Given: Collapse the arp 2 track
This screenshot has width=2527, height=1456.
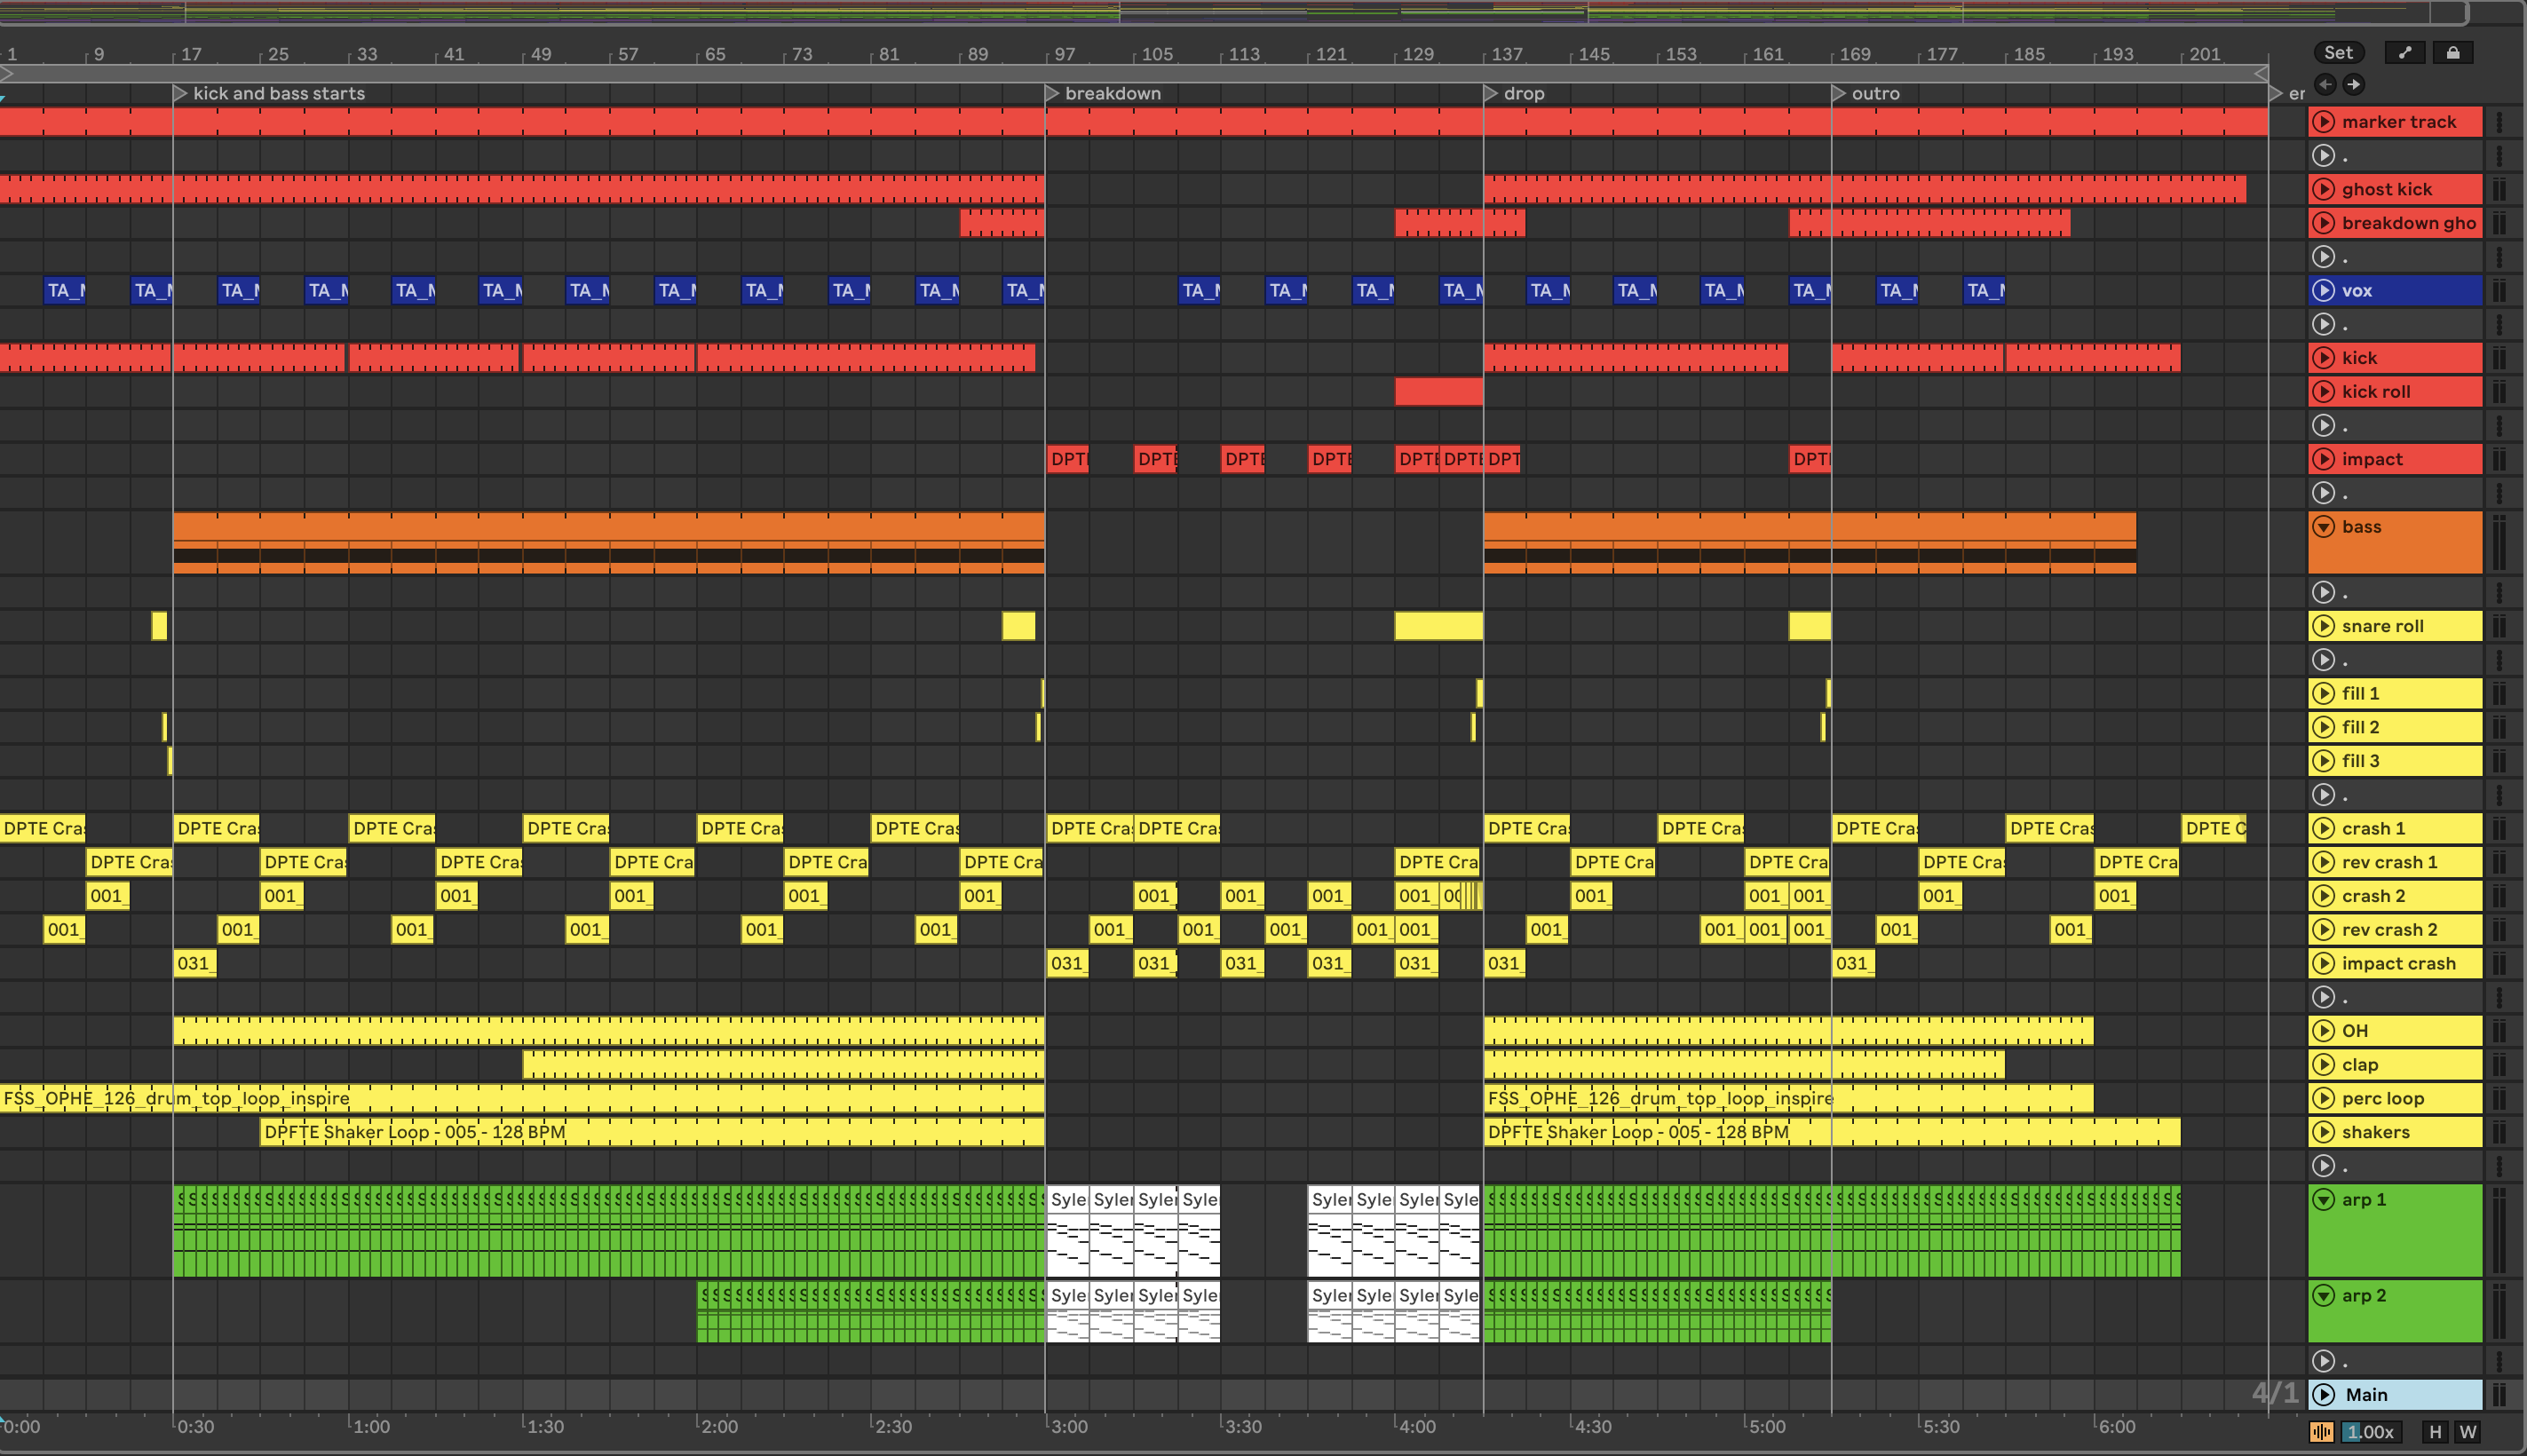Looking at the screenshot, I should 2324,1296.
